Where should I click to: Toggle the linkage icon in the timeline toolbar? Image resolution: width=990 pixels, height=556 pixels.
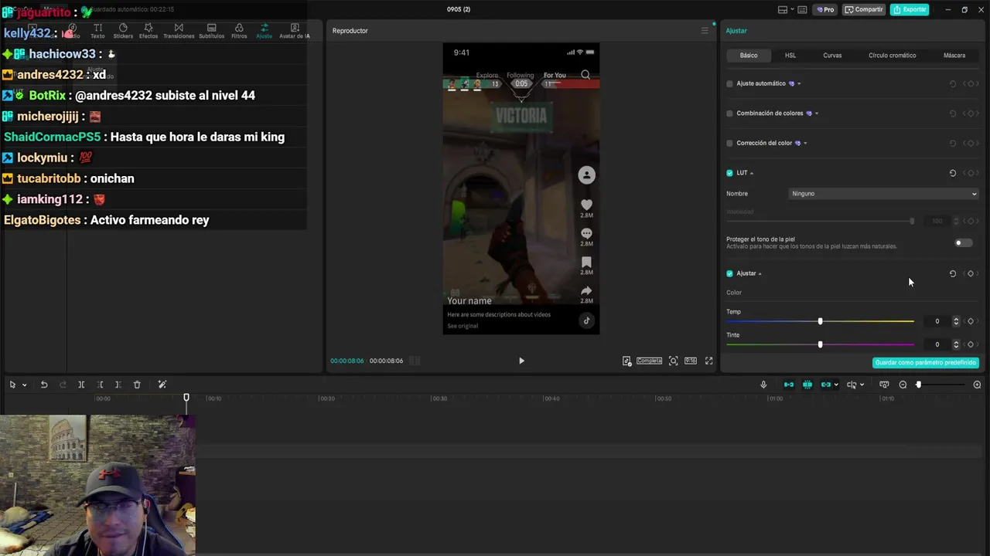(x=826, y=385)
